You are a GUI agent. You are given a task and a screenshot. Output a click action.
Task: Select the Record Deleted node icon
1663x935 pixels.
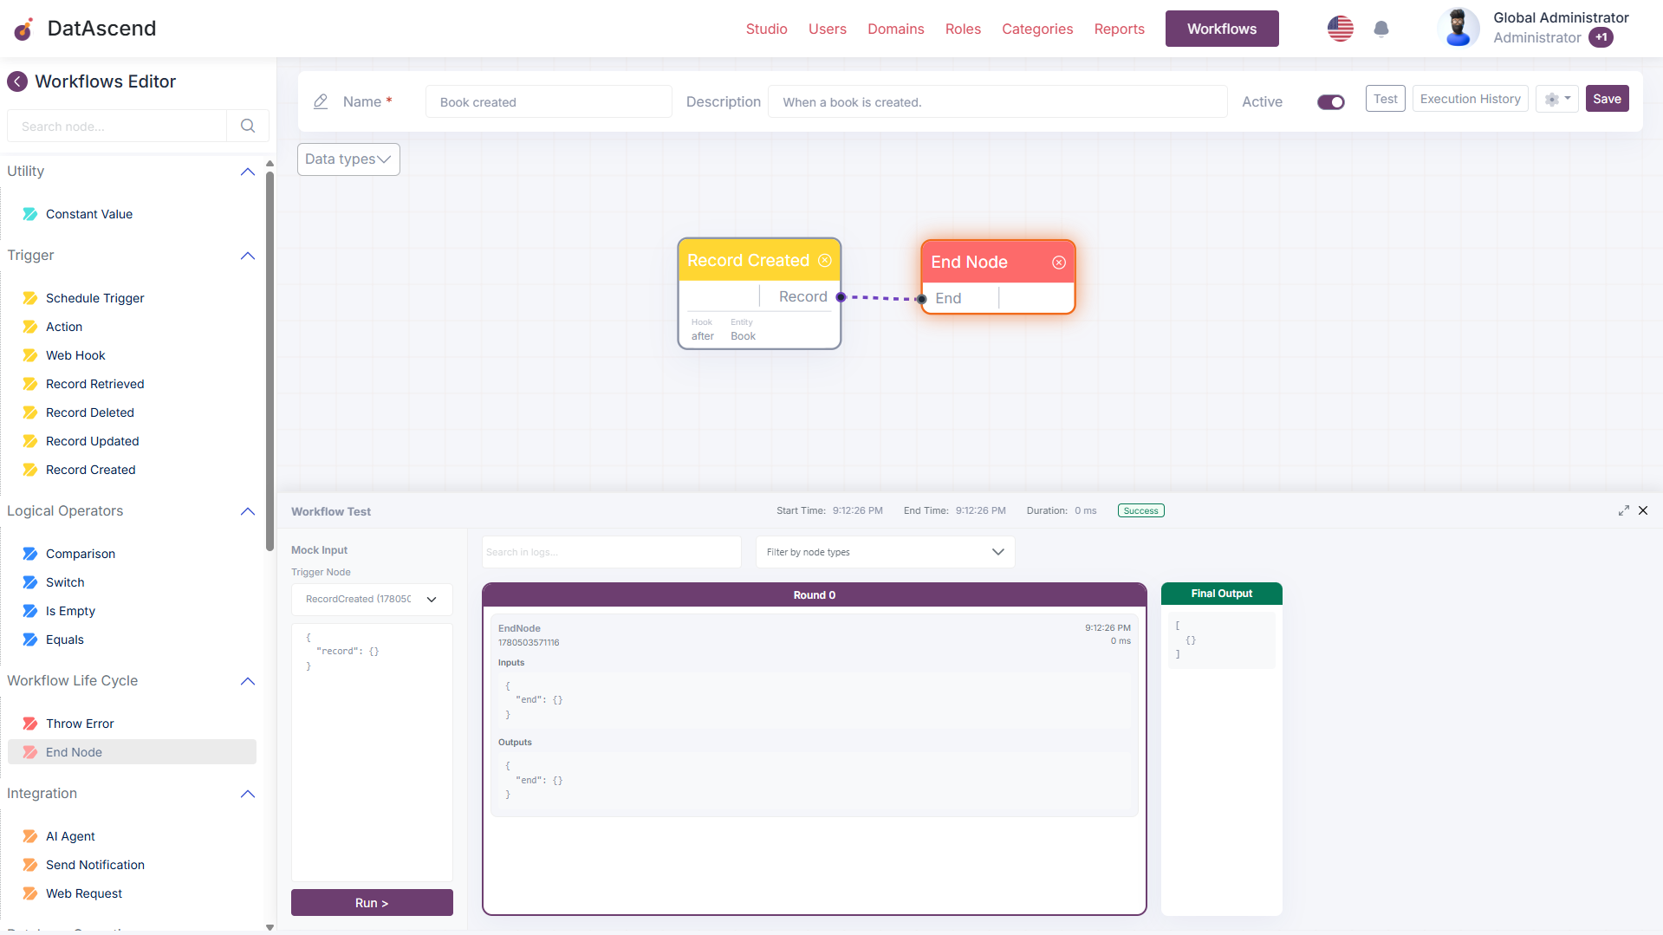30,412
